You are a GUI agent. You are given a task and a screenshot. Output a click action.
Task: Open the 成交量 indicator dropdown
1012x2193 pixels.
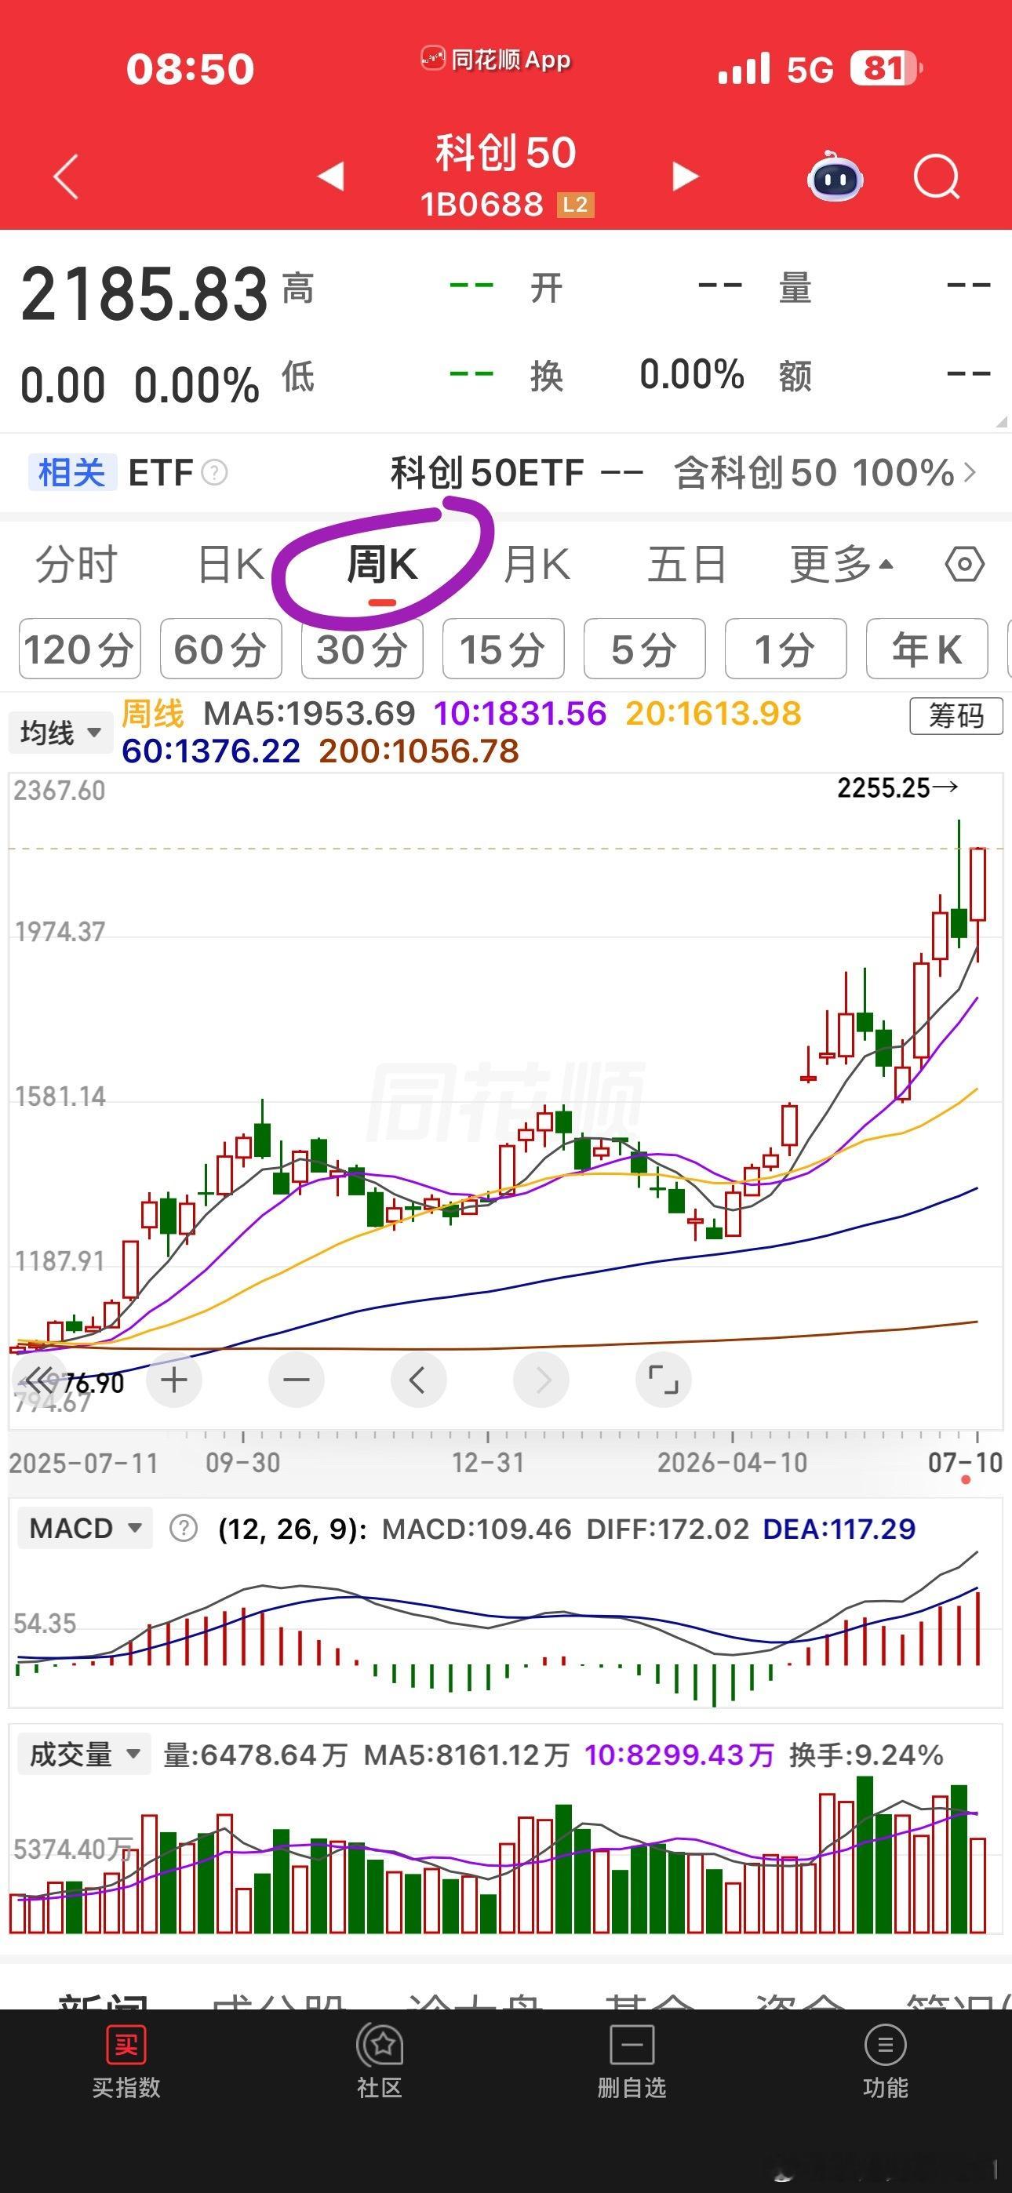click(85, 1755)
